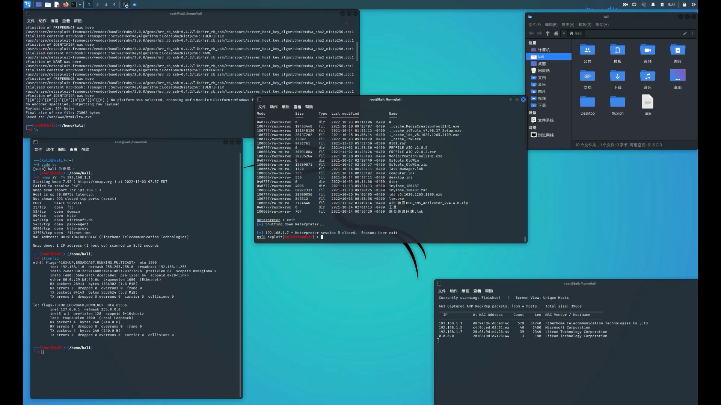Open 视图(V) menu in file manager
Screen dimensions: 721x405
click(567, 25)
